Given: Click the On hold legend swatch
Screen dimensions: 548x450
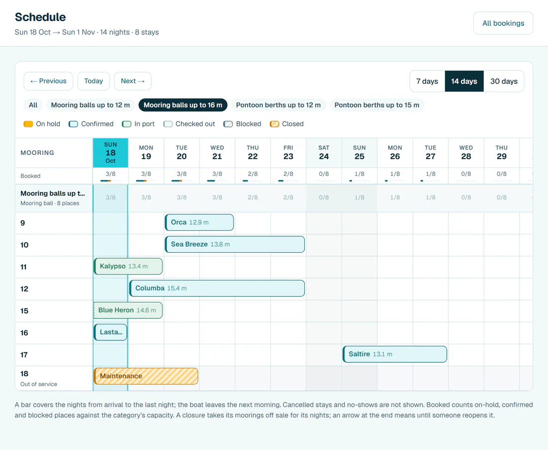Looking at the screenshot, I should (28, 124).
